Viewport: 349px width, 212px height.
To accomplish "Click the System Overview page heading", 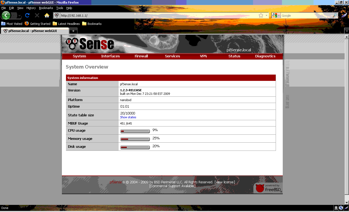I will coord(87,67).
